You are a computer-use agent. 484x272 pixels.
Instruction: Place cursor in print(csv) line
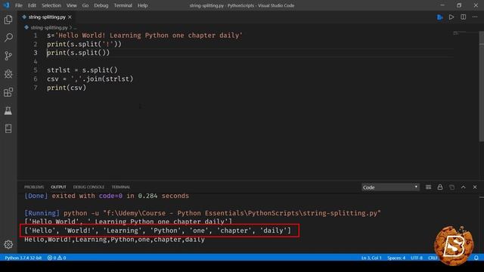(67, 88)
